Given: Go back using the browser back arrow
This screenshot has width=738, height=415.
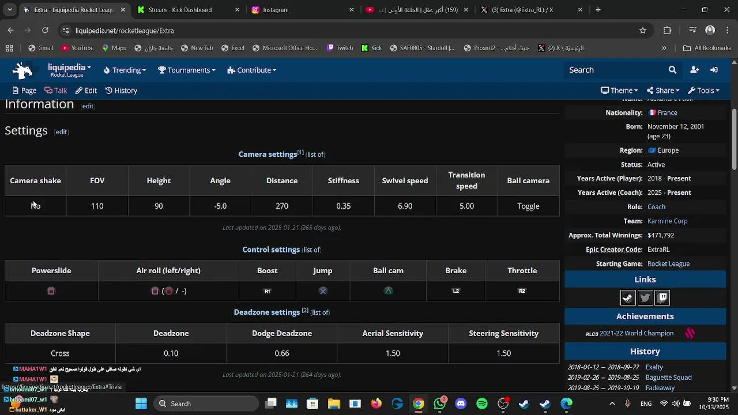Looking at the screenshot, I should pyautogui.click(x=11, y=31).
